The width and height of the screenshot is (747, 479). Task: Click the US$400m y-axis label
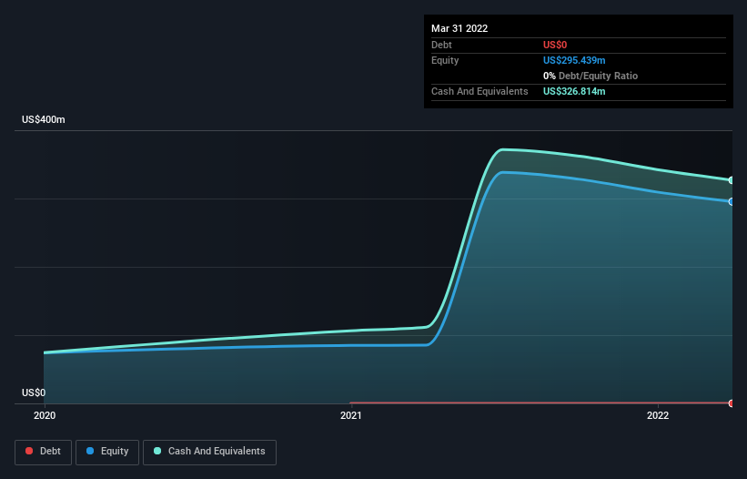[44, 119]
